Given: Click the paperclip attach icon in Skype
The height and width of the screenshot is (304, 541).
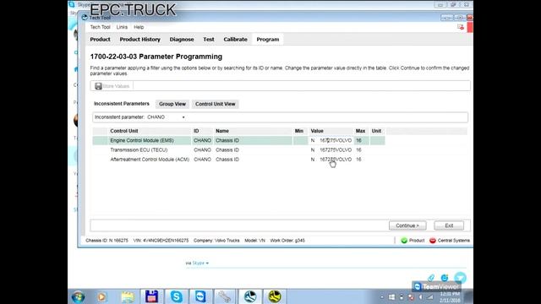Looking at the screenshot, I should pyautogui.click(x=431, y=278).
